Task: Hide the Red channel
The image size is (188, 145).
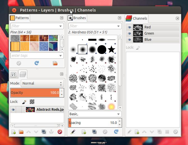Action: coord(130,27)
